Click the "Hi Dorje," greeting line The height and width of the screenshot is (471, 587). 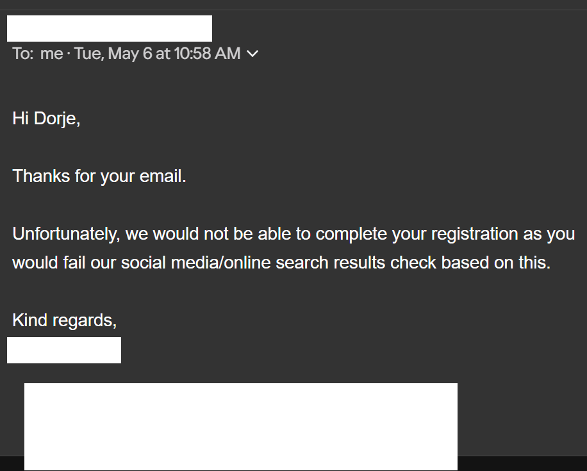point(46,119)
